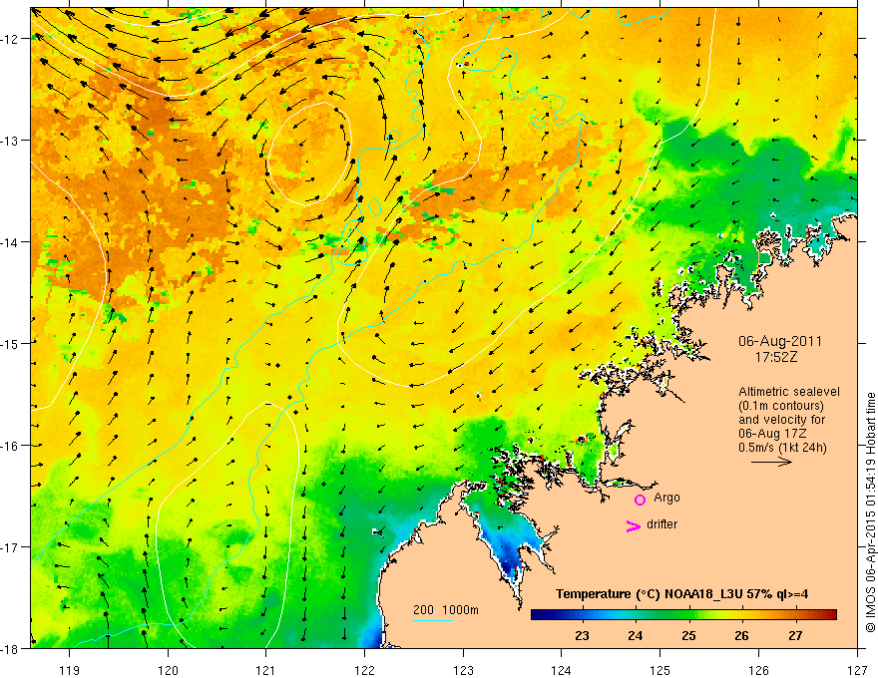Click the latitude label -12
Screen dimensions: 878x678
[11, 39]
